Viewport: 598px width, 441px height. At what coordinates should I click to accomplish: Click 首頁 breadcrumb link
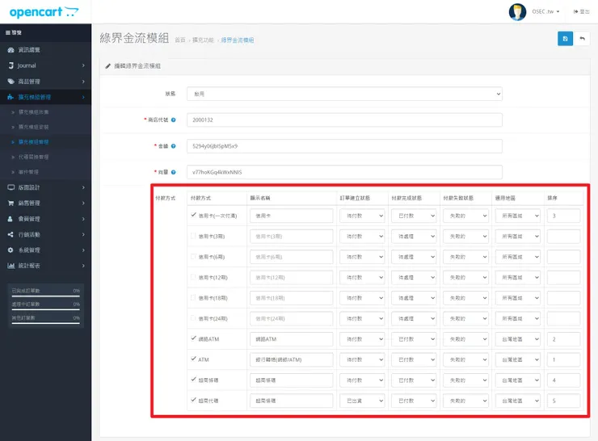[x=180, y=40]
